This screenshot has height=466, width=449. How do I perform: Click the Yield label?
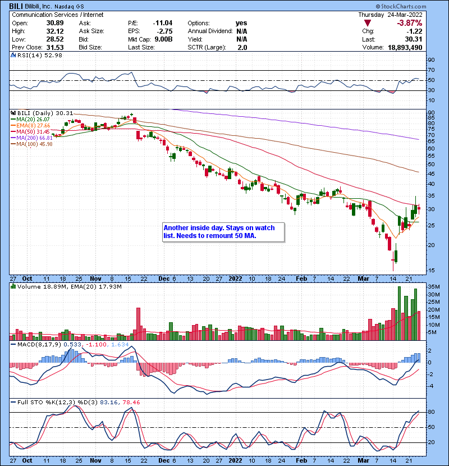195,39
